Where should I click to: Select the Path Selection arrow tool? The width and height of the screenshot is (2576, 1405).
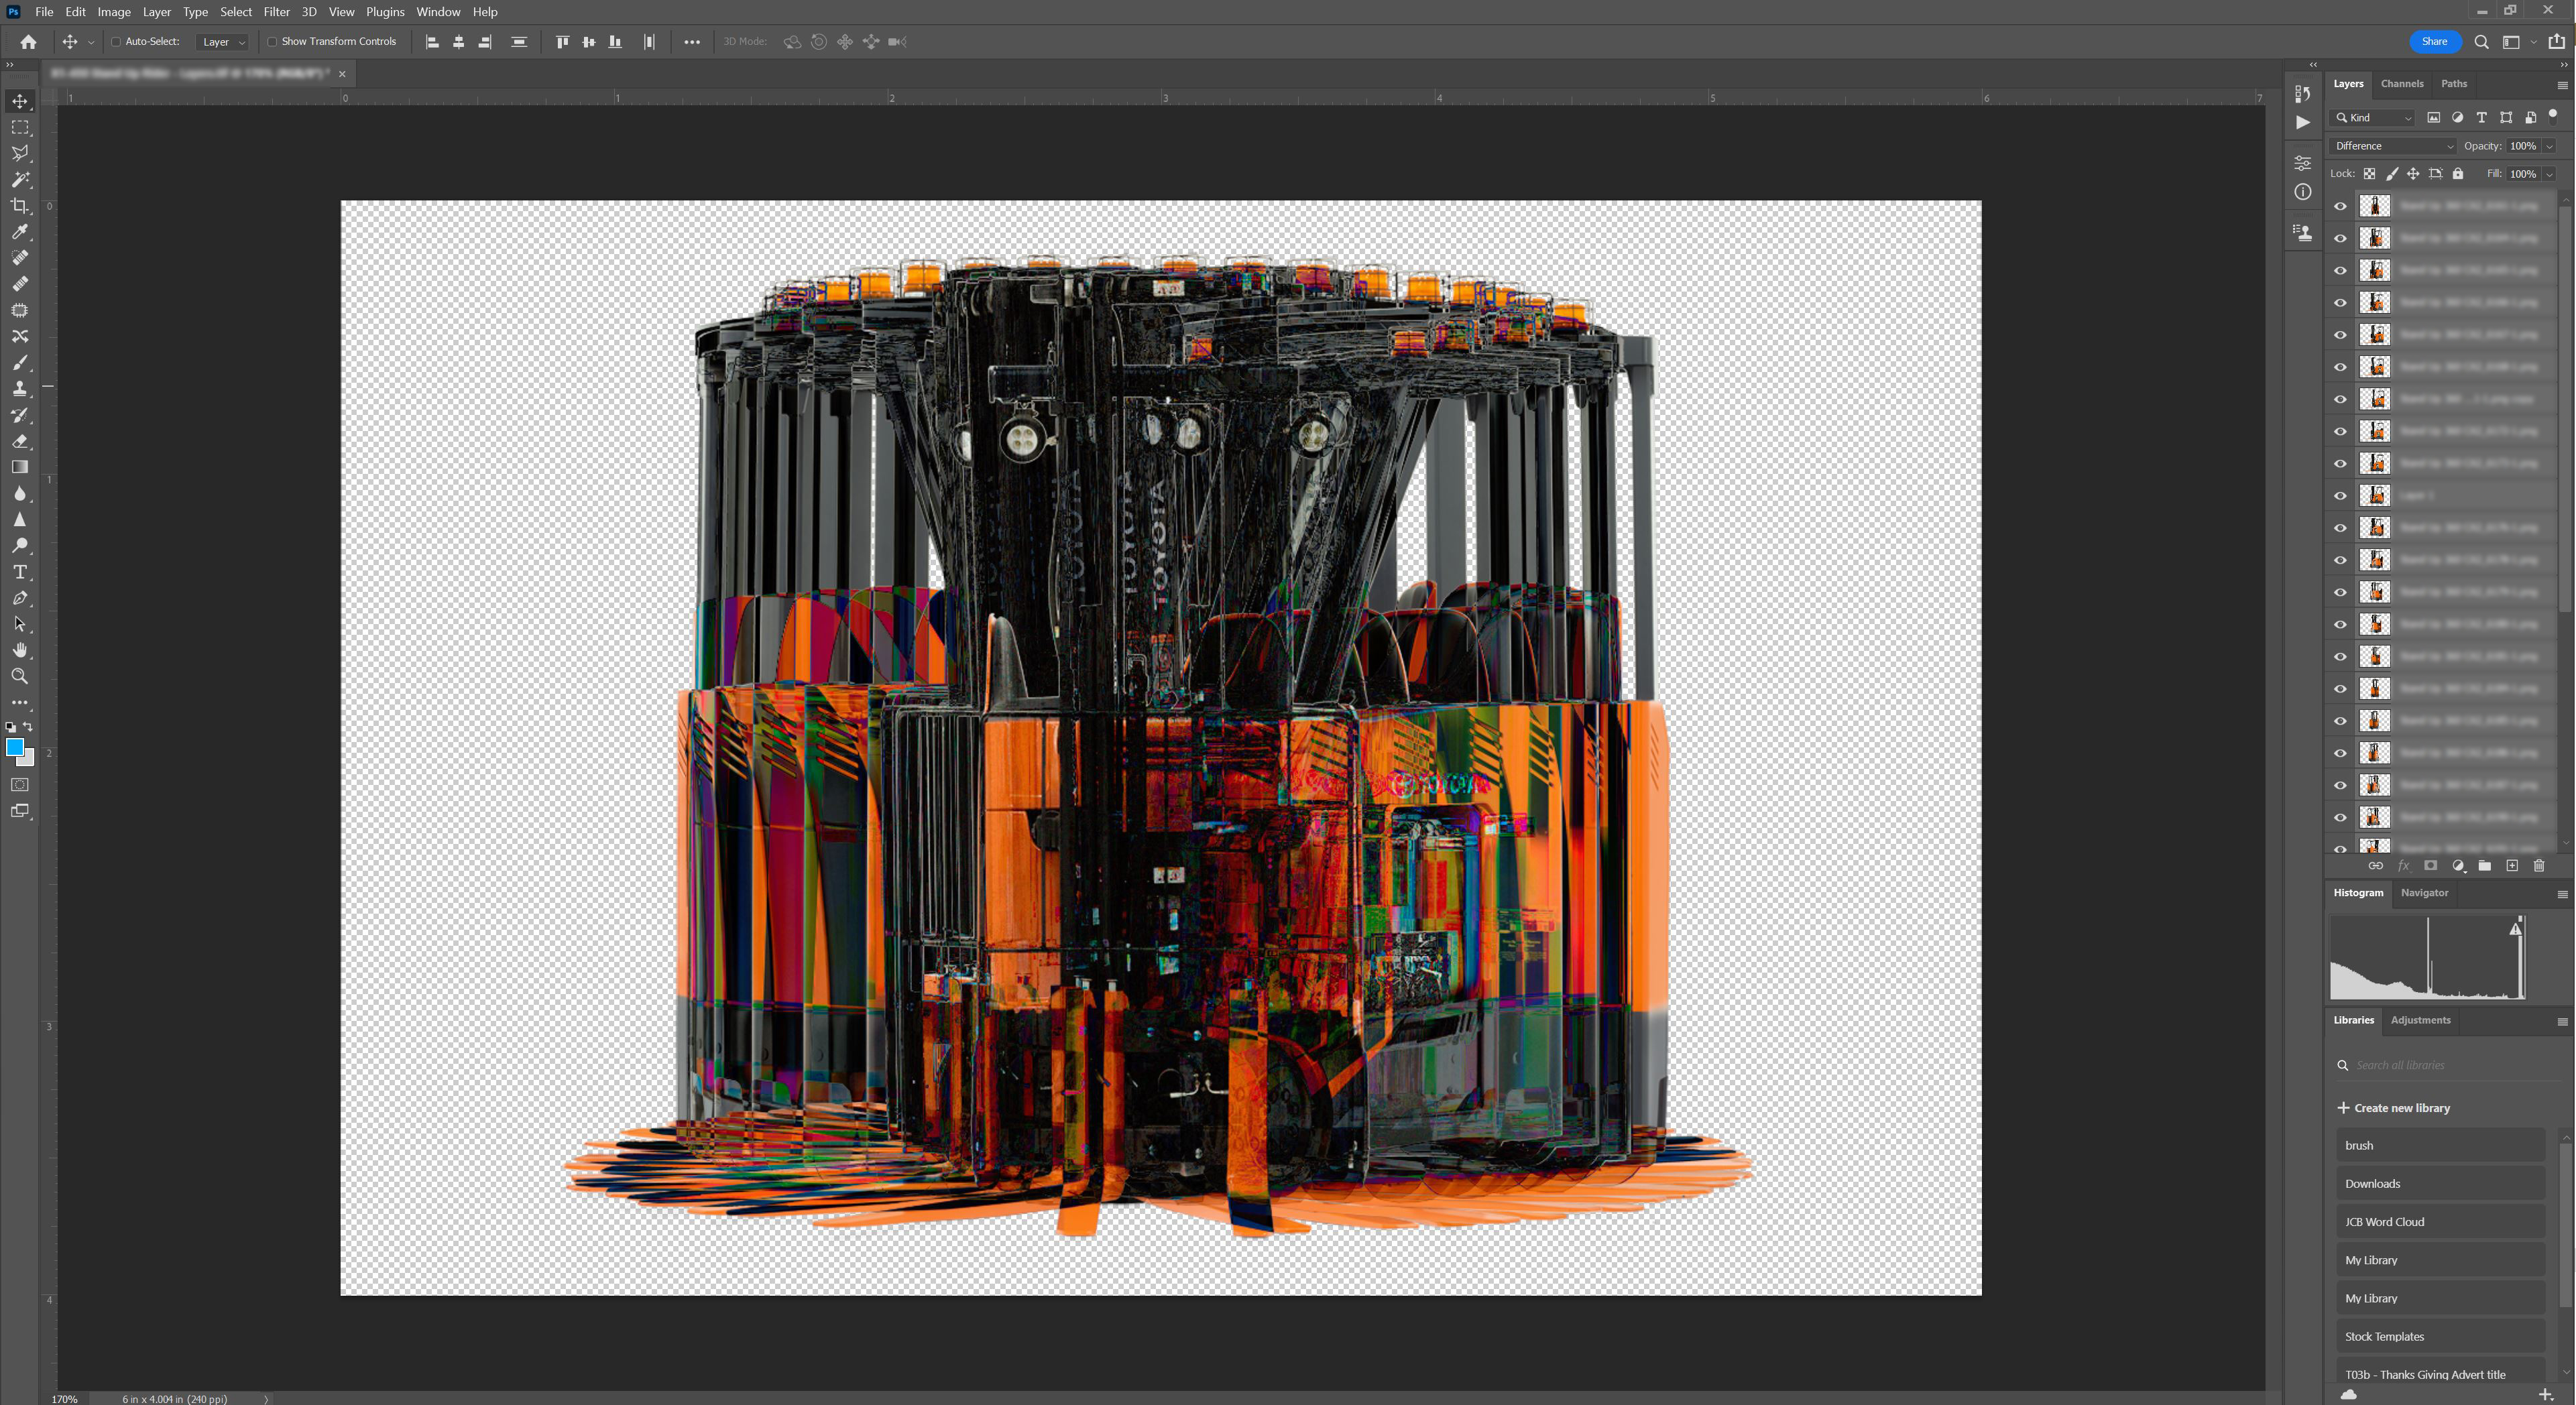click(20, 624)
